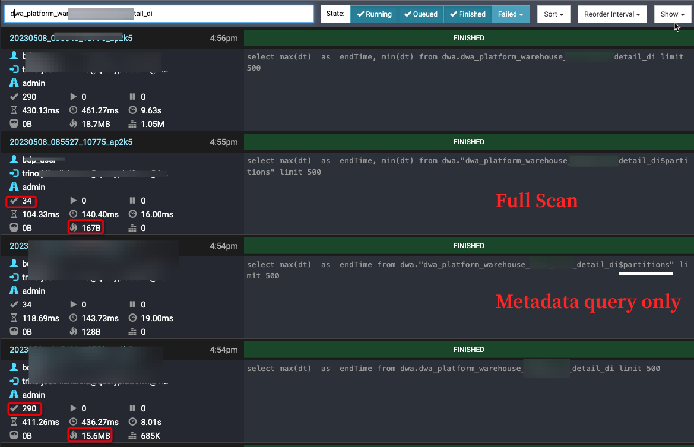
Task: Click the 34 completed splits value in the 4:55pm query
Action: tap(27, 201)
